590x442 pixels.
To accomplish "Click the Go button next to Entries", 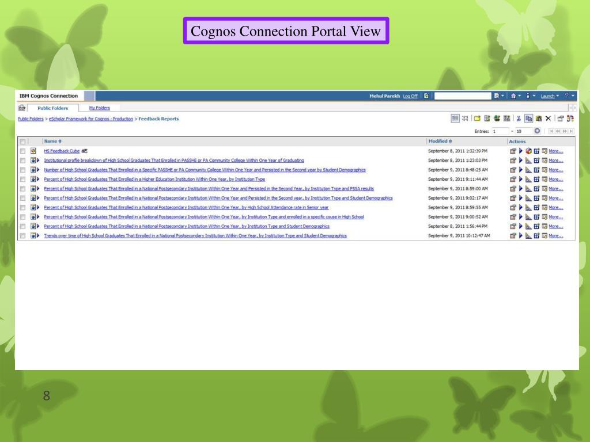I will (538, 131).
